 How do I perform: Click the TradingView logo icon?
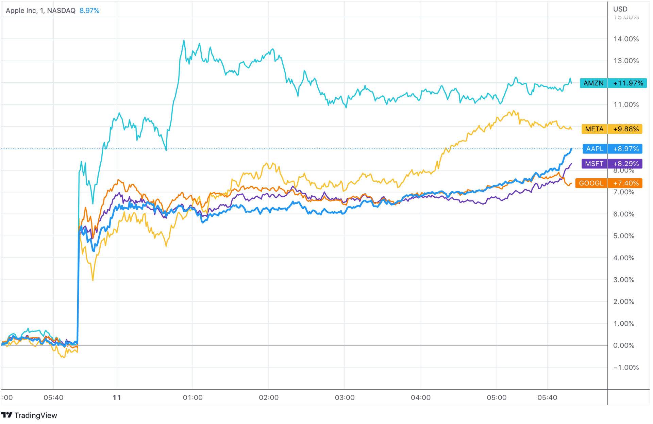tap(6, 415)
